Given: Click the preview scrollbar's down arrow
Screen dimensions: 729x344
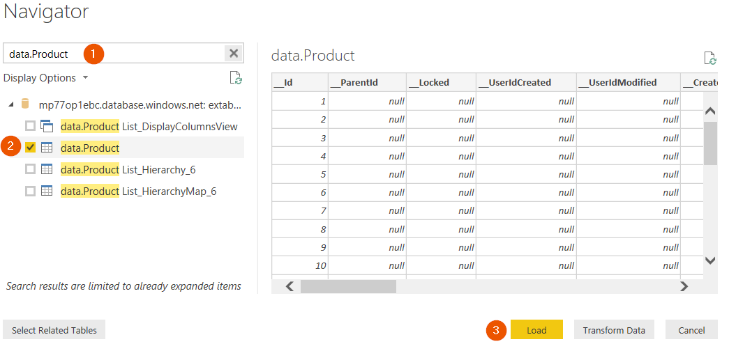Looking at the screenshot, I should click(x=710, y=261).
